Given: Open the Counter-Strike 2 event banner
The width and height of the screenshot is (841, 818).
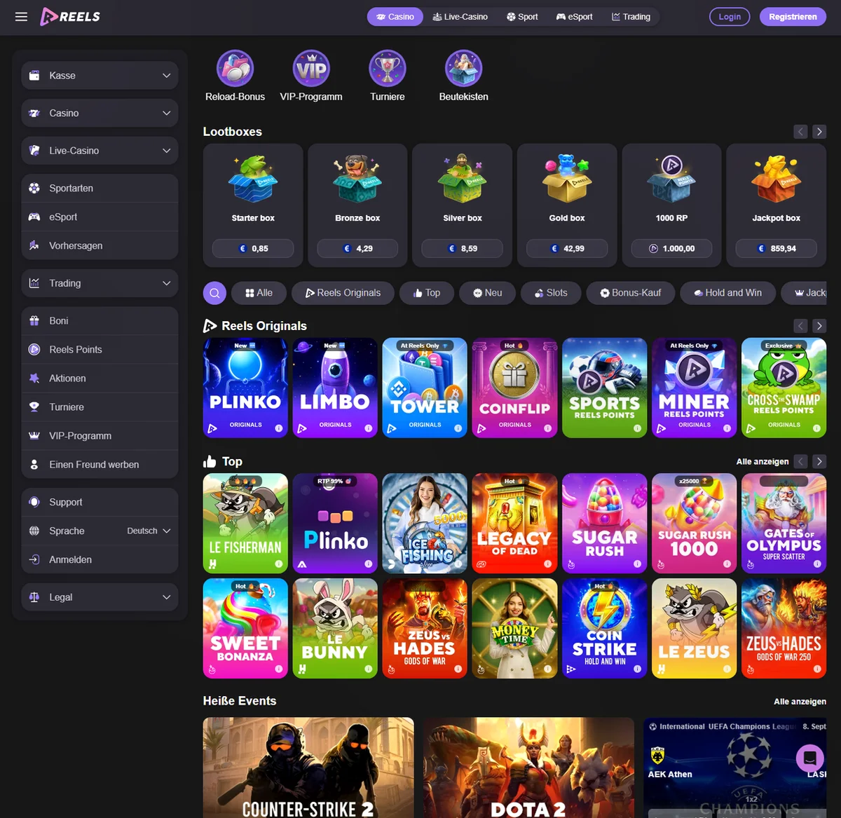Looking at the screenshot, I should (308, 768).
